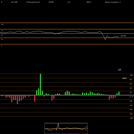Screen dimensions: 134x134
Task: Click the RSI axis label 70
Action: (x=2, y=31)
